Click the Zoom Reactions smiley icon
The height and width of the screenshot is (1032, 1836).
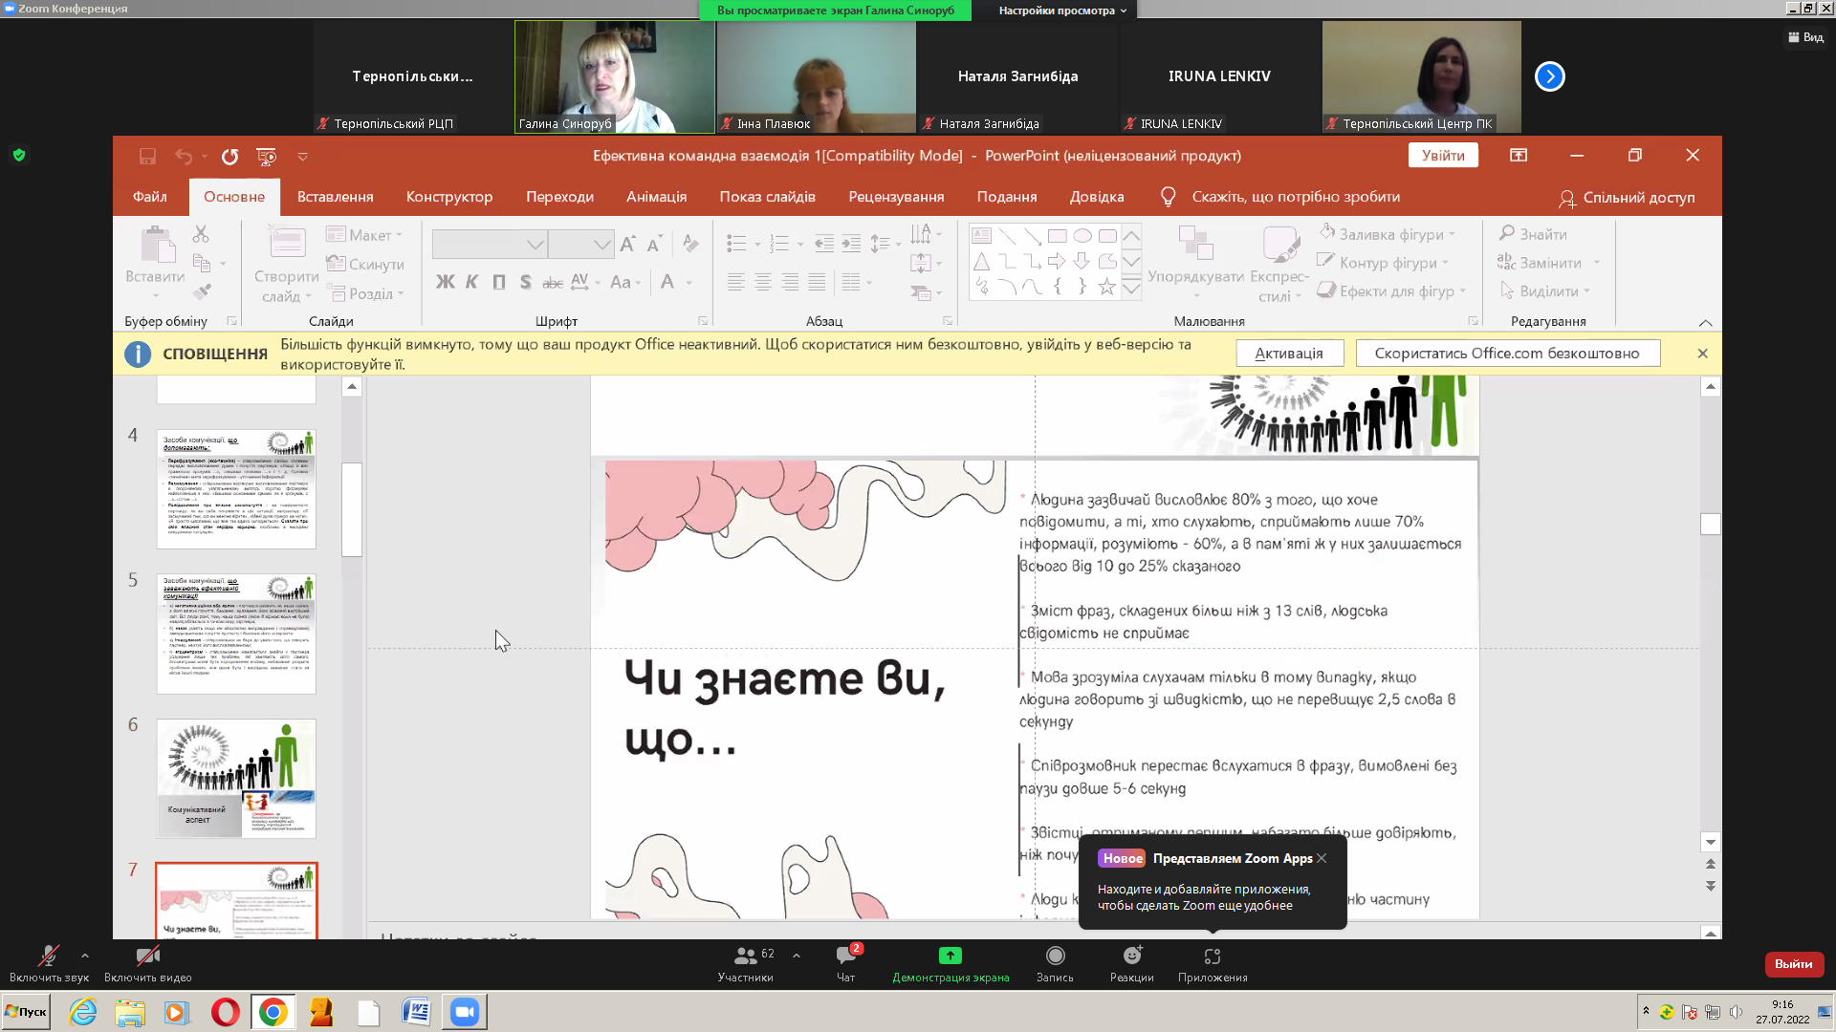pyautogui.click(x=1131, y=957)
